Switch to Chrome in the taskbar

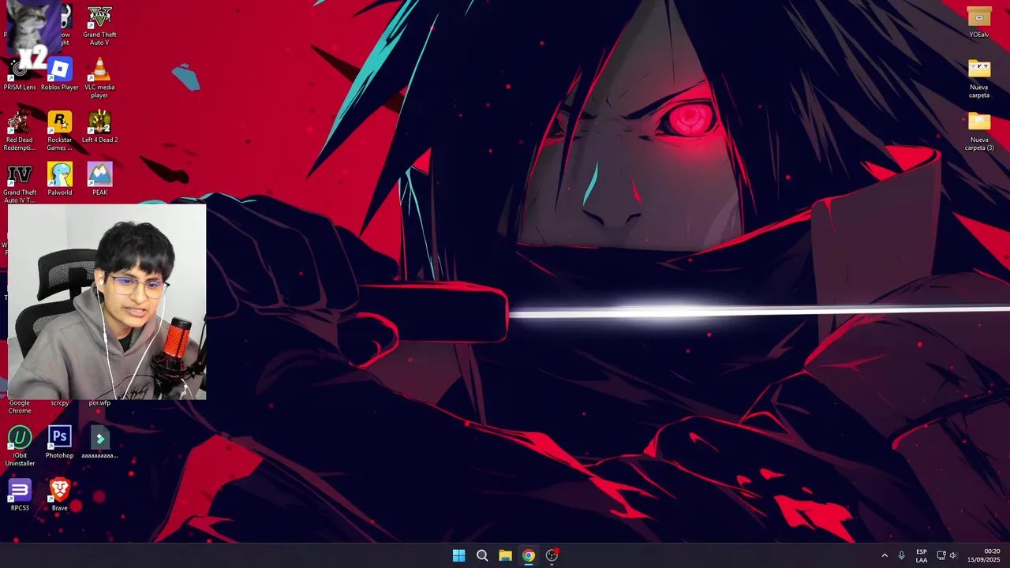click(529, 555)
